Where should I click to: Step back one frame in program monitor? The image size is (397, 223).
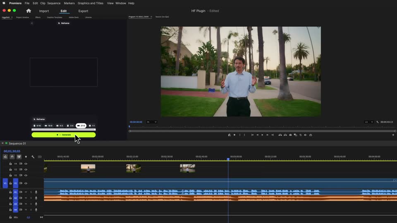pyautogui.click(x=258, y=135)
